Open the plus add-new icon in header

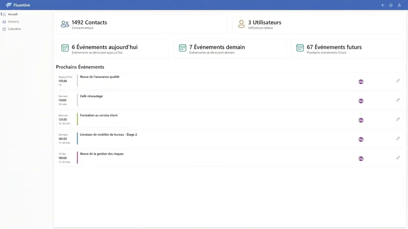pos(382,5)
